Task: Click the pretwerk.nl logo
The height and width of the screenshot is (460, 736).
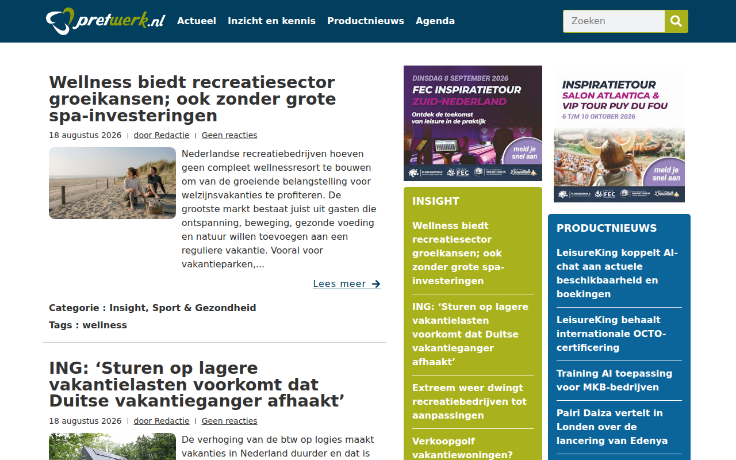Action: coord(106,21)
